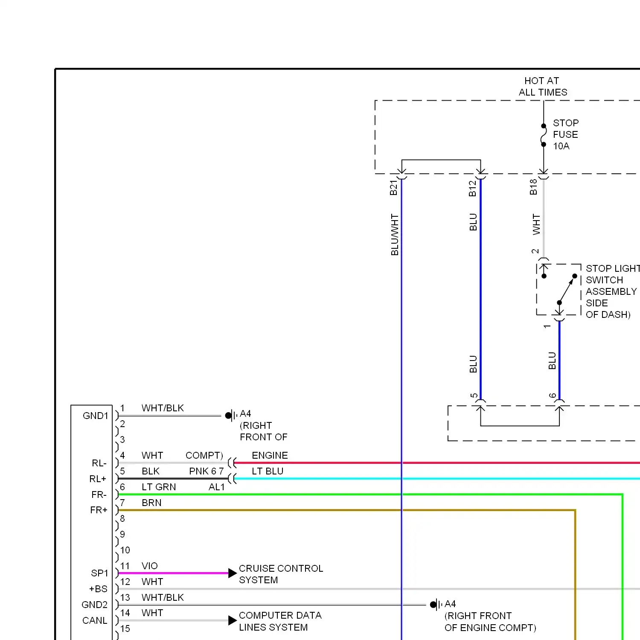The image size is (640, 640).
Task: Click the FR+ terminal label
Action: [99, 510]
